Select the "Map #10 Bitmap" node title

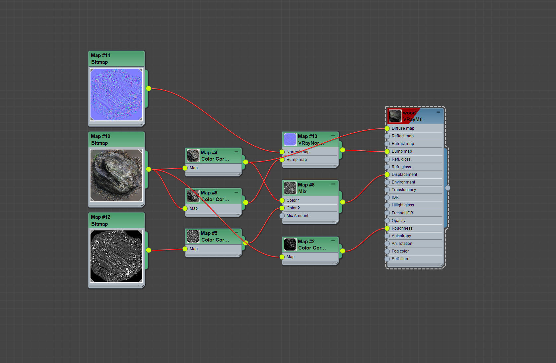tap(101, 140)
